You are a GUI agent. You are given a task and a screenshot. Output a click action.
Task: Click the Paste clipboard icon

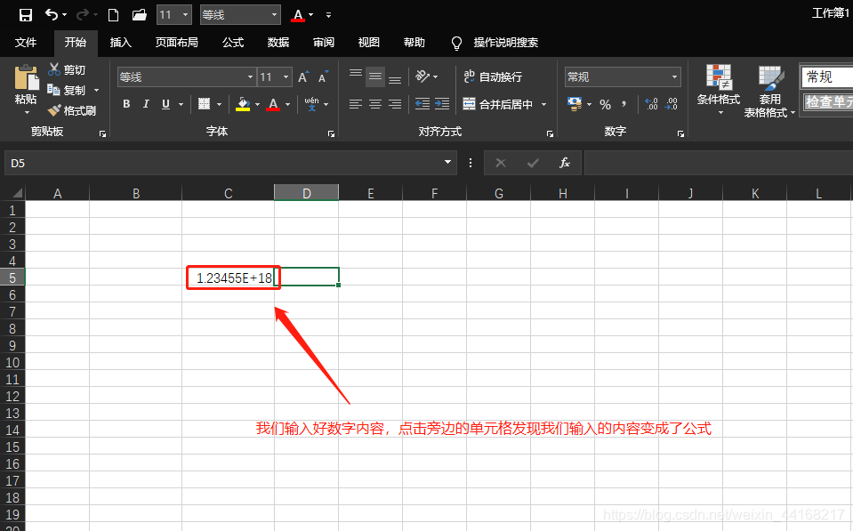26,77
